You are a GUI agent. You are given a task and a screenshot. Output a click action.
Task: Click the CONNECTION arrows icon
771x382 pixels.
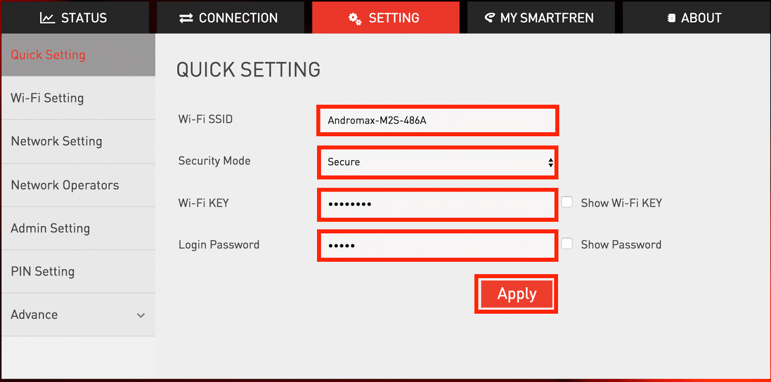[x=186, y=18]
